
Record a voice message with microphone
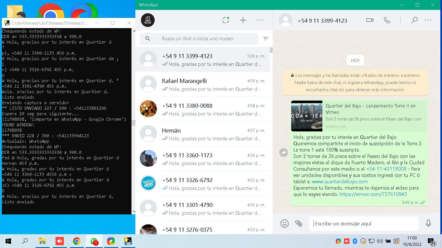428,223
